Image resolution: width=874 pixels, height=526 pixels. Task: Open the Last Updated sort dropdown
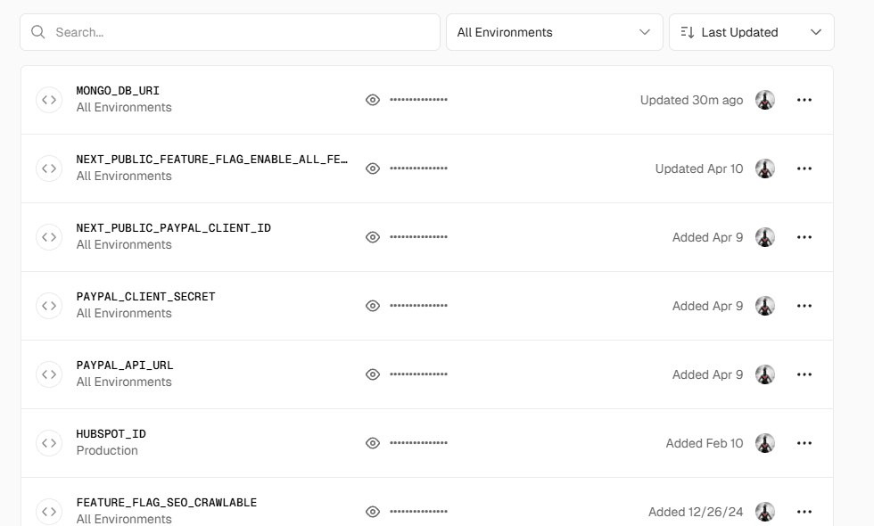(751, 32)
